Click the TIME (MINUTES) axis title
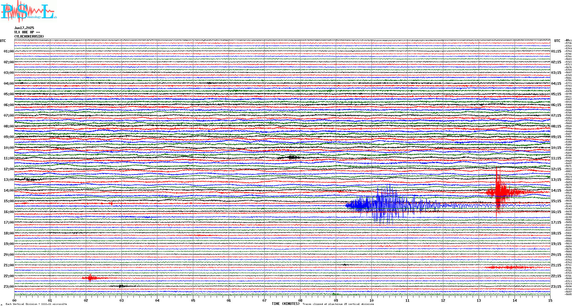Image resolution: width=573 pixels, height=308 pixels. click(x=286, y=304)
